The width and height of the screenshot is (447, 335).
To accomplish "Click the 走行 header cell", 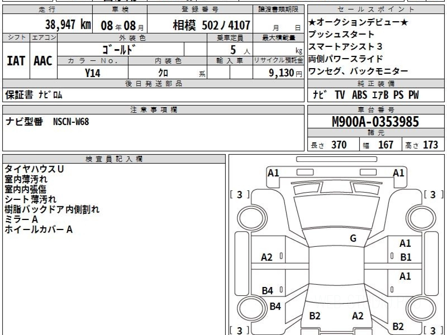I will click(47, 10).
